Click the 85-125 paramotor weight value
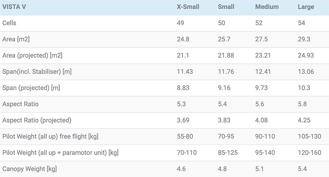 pos(228,153)
